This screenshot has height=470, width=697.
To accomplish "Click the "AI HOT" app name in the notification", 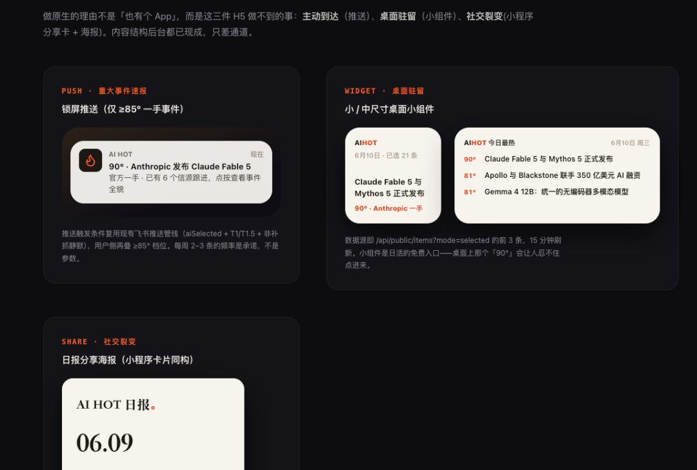I will click(x=121, y=154).
